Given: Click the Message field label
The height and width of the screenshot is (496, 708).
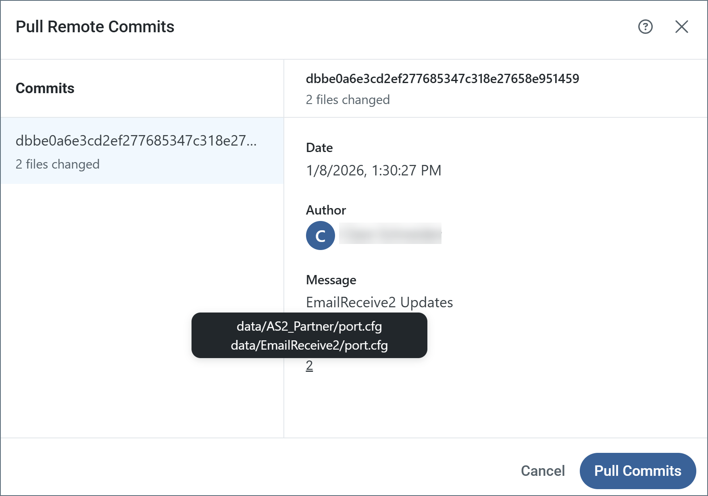Looking at the screenshot, I should click(331, 280).
